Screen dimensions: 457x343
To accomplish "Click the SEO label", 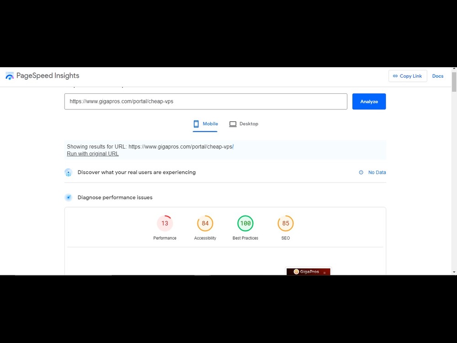I will (x=286, y=238).
